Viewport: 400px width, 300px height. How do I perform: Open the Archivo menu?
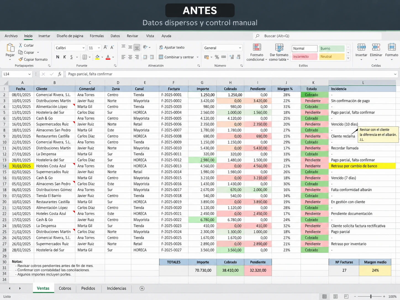[11, 36]
